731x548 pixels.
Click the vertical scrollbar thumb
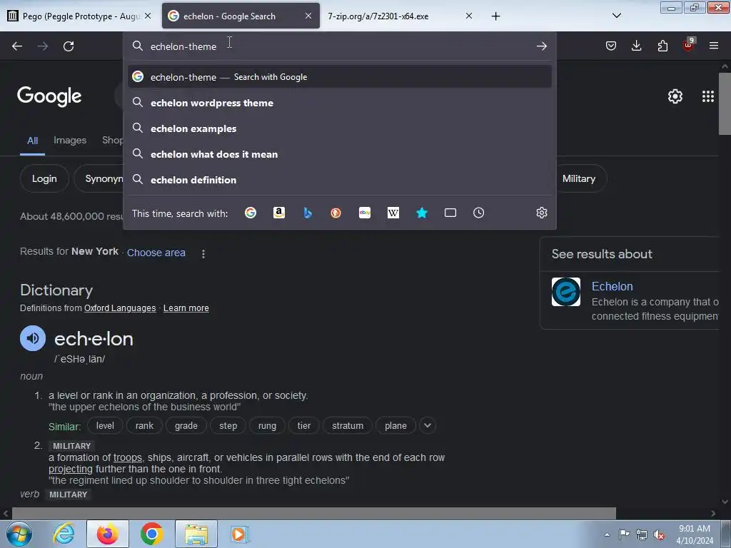725,103
